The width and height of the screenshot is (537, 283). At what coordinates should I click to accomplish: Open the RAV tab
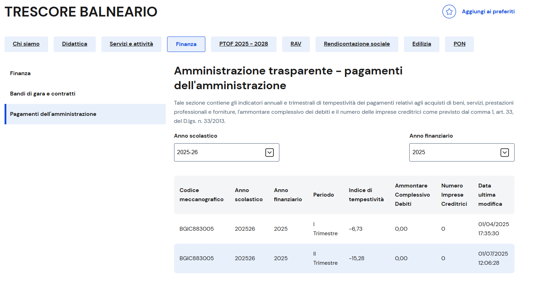(x=296, y=44)
